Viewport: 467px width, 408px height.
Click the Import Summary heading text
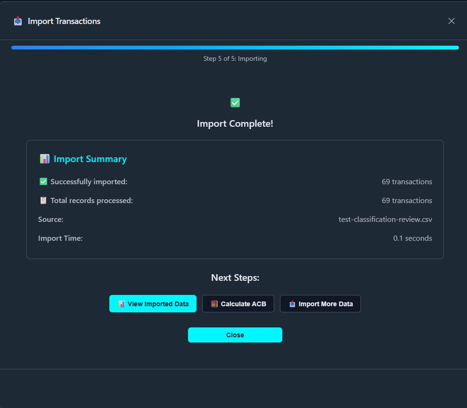(x=90, y=159)
